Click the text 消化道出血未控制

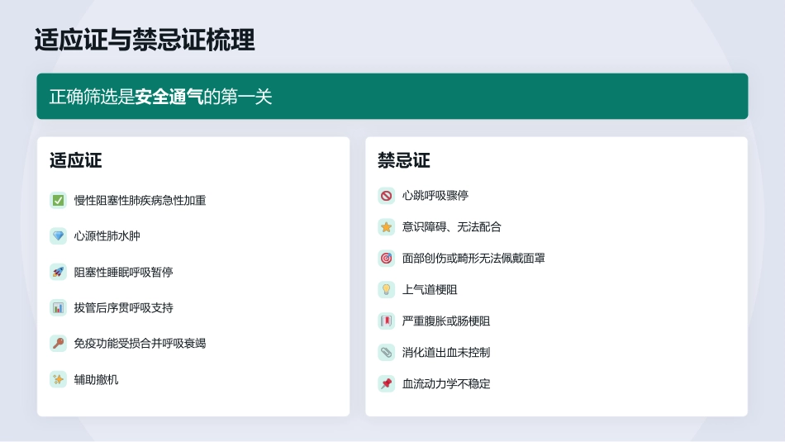tap(446, 353)
